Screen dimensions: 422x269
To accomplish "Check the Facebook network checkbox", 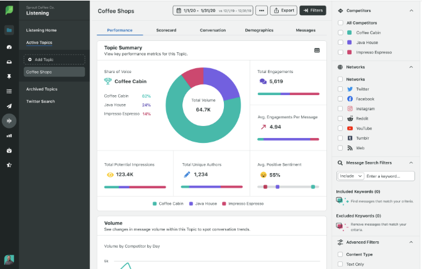I will pos(340,99).
